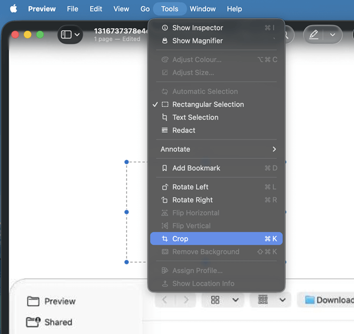
Task: Click the left-middle selection handle
Action: pyautogui.click(x=127, y=212)
